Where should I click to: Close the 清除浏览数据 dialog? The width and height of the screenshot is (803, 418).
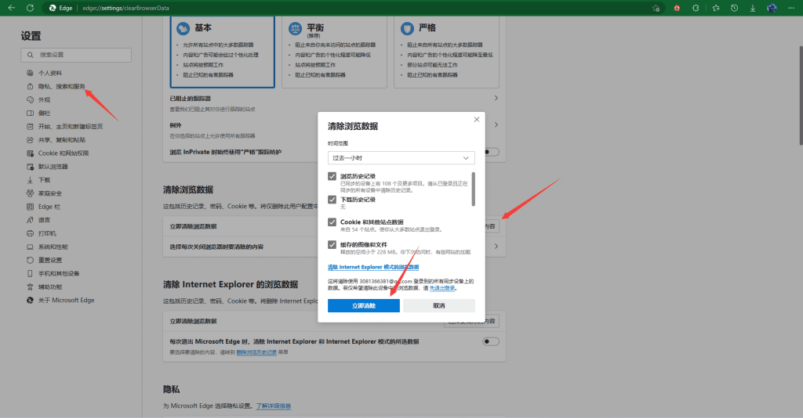point(476,120)
